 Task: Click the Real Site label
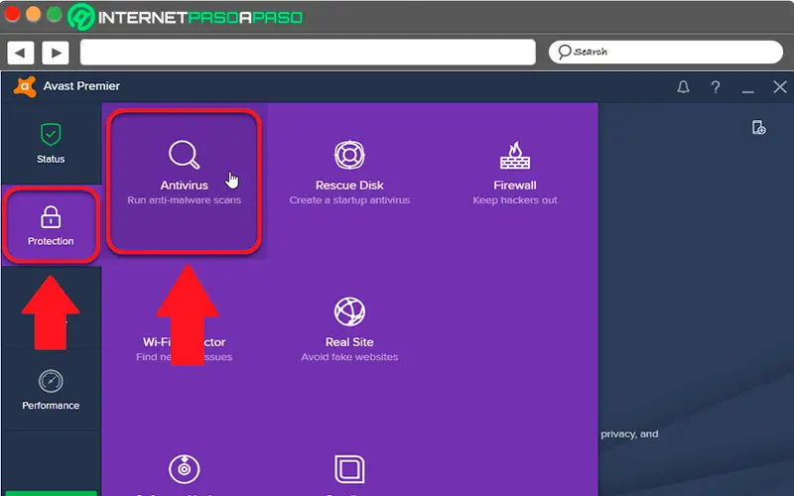349,342
